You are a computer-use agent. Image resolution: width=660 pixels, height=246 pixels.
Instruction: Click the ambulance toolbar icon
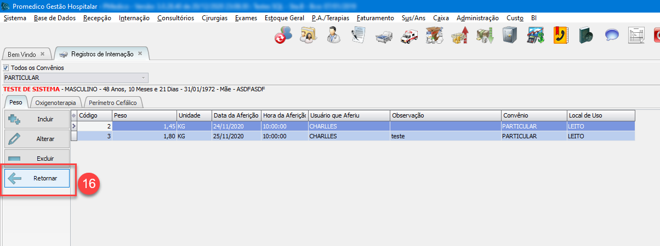click(x=408, y=36)
